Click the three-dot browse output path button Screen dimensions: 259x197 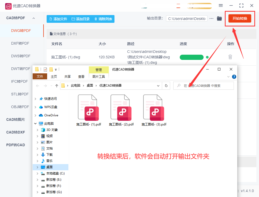click(x=211, y=18)
